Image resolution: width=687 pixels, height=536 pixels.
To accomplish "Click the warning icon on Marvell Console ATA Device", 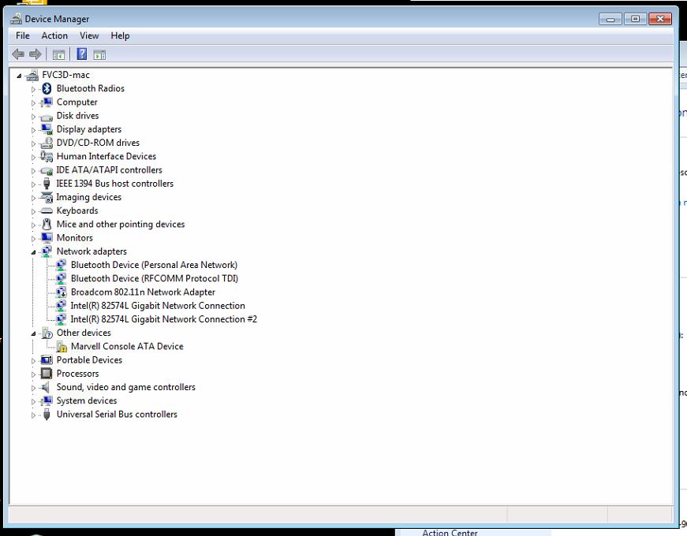I will pos(62,346).
